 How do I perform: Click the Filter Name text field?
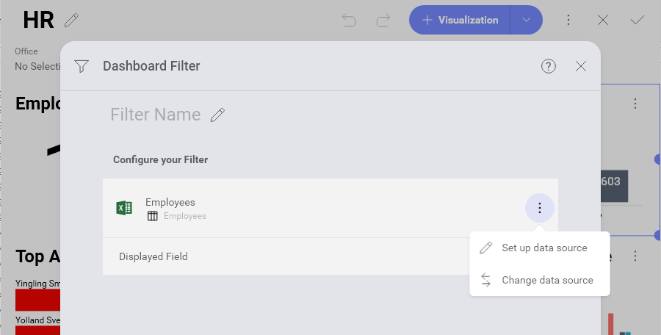[x=155, y=115]
